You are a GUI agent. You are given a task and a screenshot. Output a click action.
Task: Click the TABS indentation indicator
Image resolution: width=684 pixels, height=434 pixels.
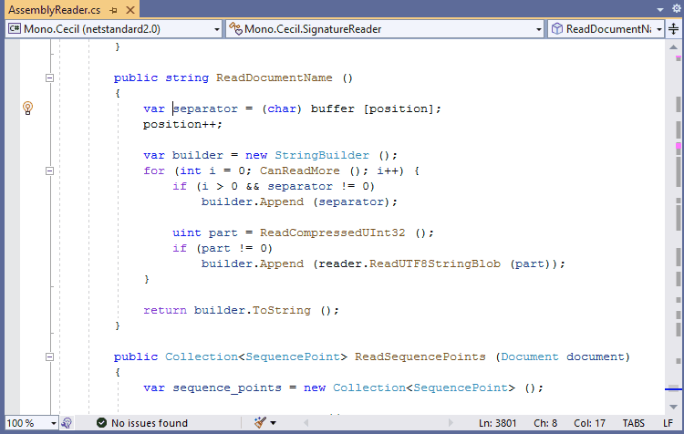pos(634,423)
